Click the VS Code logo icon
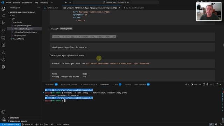This screenshot has height=126, width=224. pos(2,2)
